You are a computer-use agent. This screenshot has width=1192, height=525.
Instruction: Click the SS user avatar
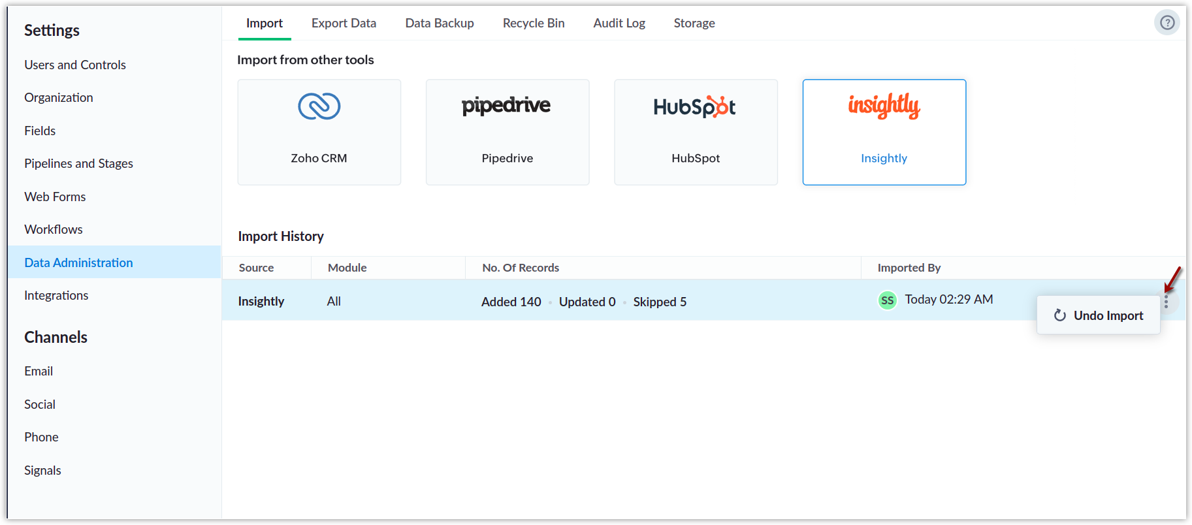click(x=887, y=300)
